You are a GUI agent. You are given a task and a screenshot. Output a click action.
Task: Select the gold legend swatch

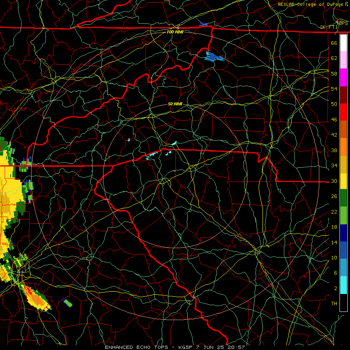(x=343, y=164)
